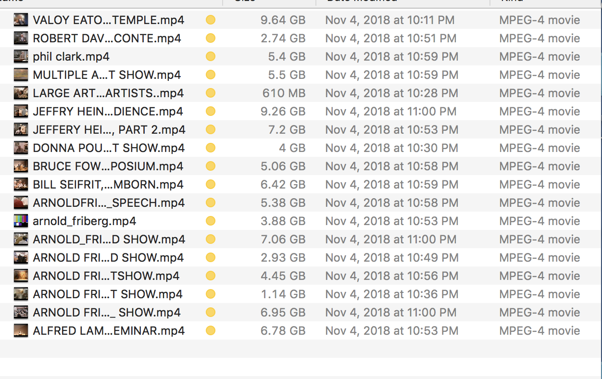The height and width of the screenshot is (379, 602).
Task: Select the file name BRUCE FOW…POSIUM.mp4
Action: tap(108, 166)
